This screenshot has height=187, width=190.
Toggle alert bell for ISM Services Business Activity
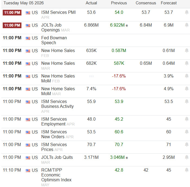pyautogui.click(x=187, y=101)
